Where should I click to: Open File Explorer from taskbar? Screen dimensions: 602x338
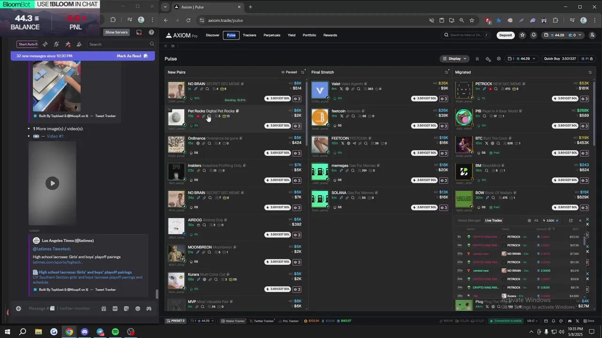pos(38,332)
